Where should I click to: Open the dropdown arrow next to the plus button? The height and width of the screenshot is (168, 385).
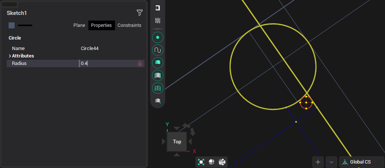[x=331, y=162]
